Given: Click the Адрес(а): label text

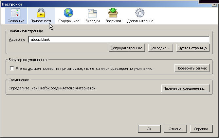Looking at the screenshot, I should pos(17,39).
